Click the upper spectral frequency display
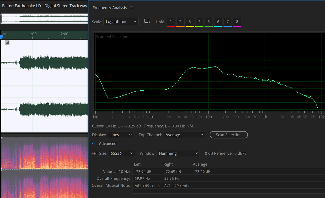Viewport: 325px width, 198px height. click(x=44, y=153)
